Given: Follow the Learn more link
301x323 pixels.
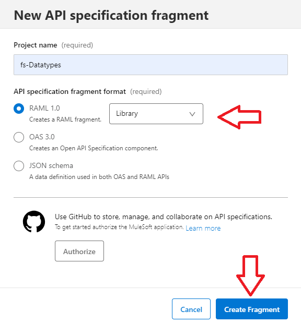Looking at the screenshot, I should point(203,228).
